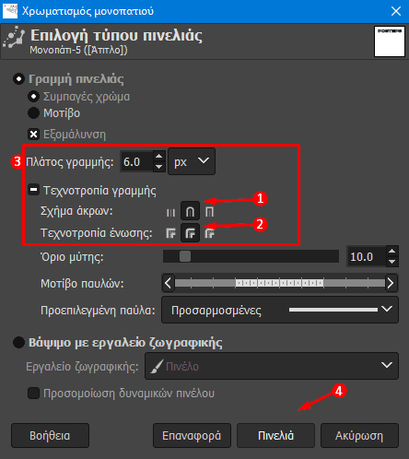Collapse the Τεχνοτροπία γραμμής section
The width and height of the screenshot is (409, 459).
(33, 190)
